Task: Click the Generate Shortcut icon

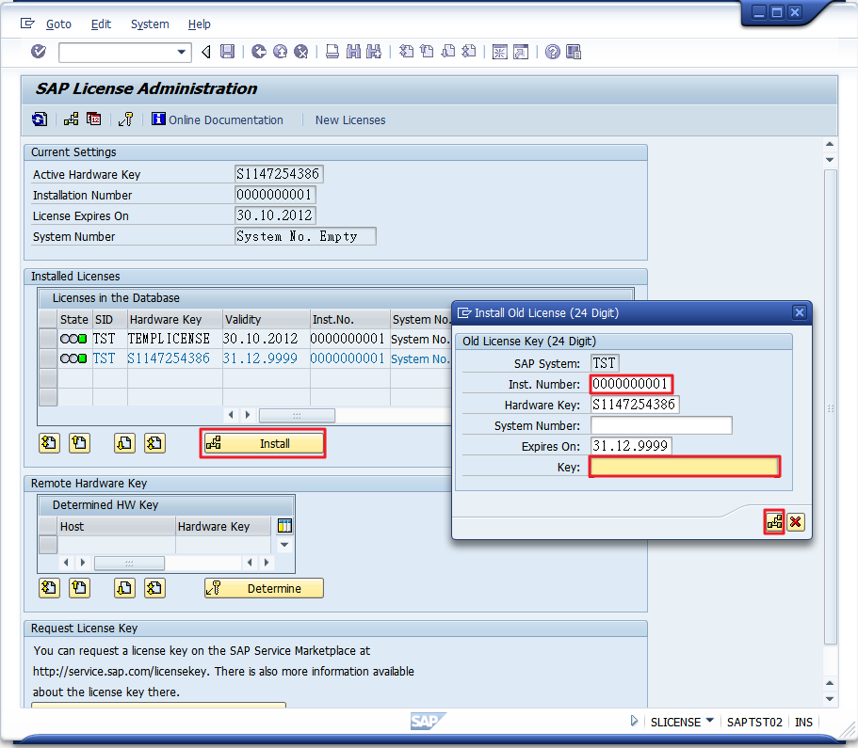Action: coord(521,52)
